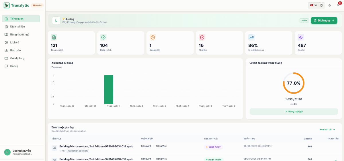Image resolution: width=344 pixels, height=161 pixels.
Task: Click the 01/06/2026 02:54:04 PM date
Action: 257,159
